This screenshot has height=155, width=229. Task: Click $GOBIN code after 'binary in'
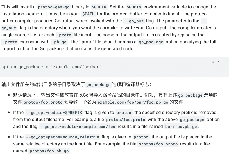pyautogui.click(x=99, y=7)
